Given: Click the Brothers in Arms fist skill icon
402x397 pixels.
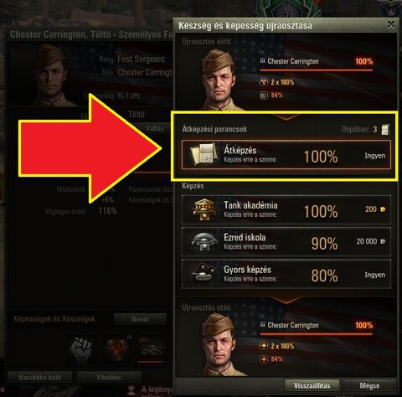Looking at the screenshot, I should pyautogui.click(x=81, y=348).
